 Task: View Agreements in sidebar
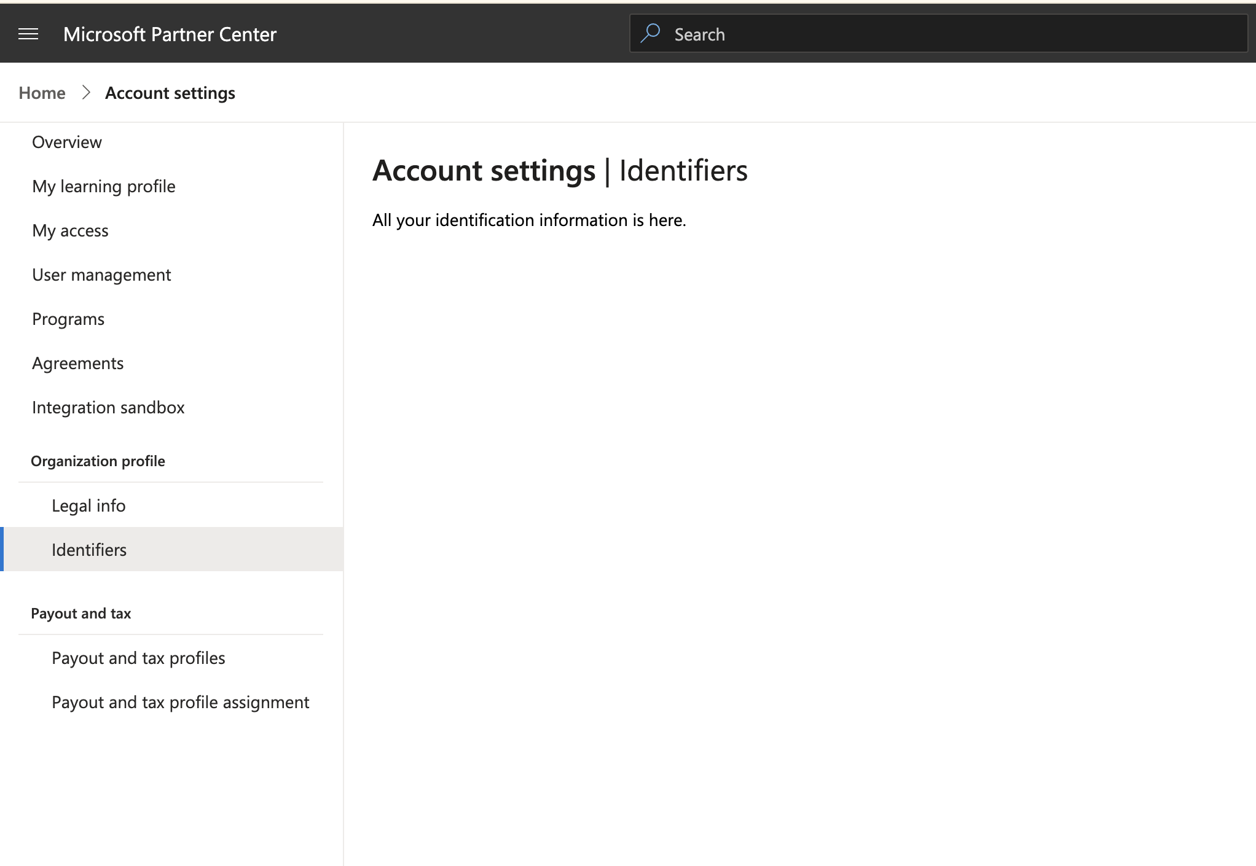point(78,363)
